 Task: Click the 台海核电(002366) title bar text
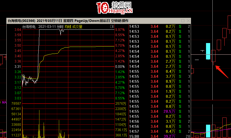(x=21, y=21)
